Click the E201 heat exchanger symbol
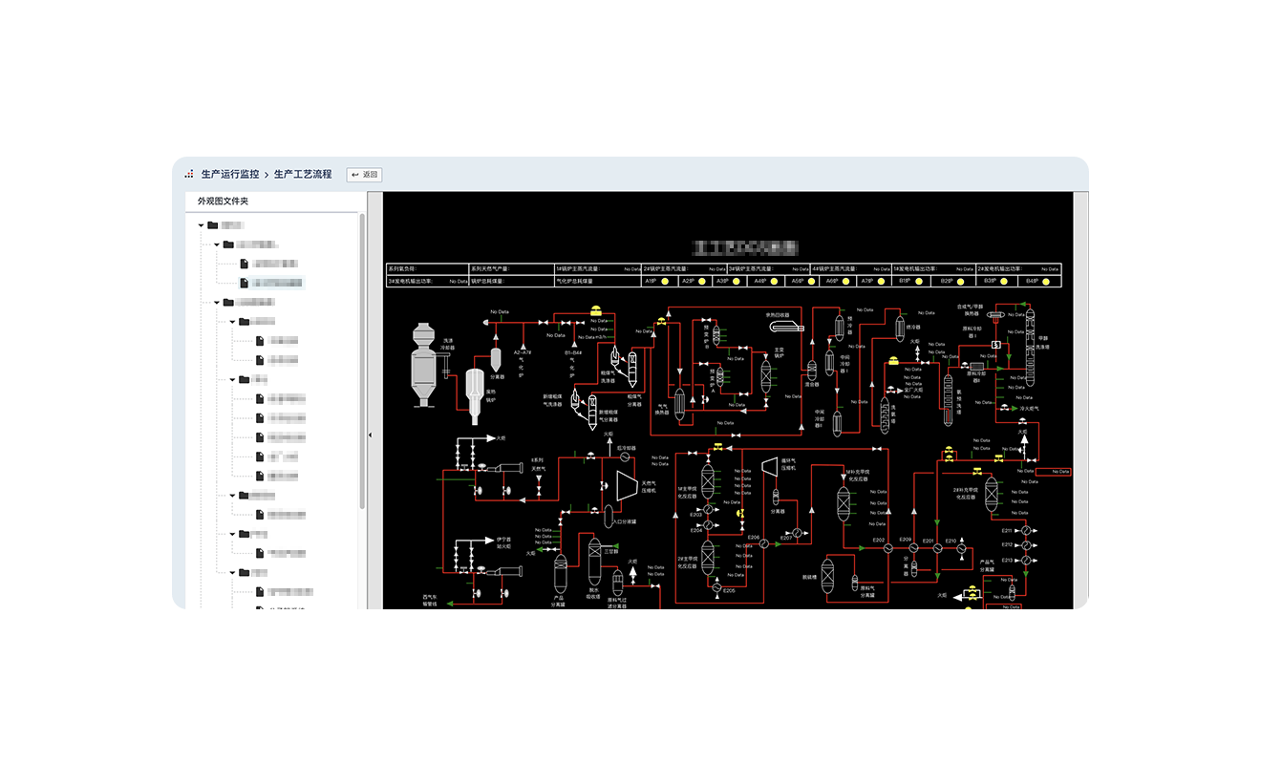The width and height of the screenshot is (1261, 764). coord(937,548)
